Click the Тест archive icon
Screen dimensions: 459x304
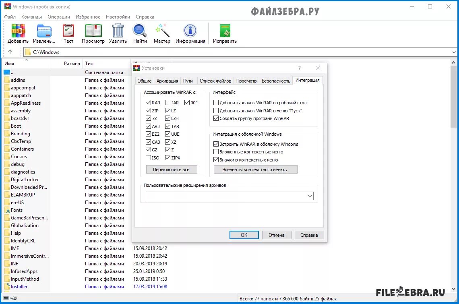[x=68, y=31]
